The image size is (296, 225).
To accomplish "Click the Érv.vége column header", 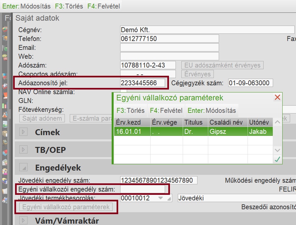I will [x=166, y=122].
